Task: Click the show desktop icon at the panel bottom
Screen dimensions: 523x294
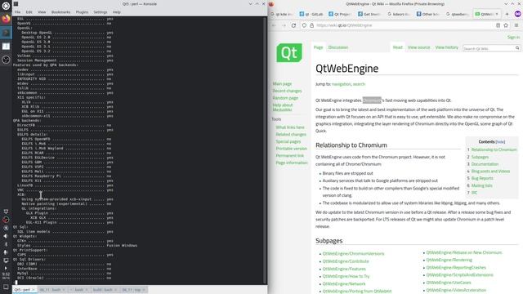Action: tap(6, 287)
